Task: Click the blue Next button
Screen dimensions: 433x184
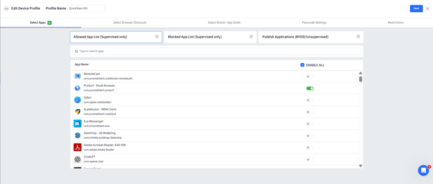Action: [416, 8]
